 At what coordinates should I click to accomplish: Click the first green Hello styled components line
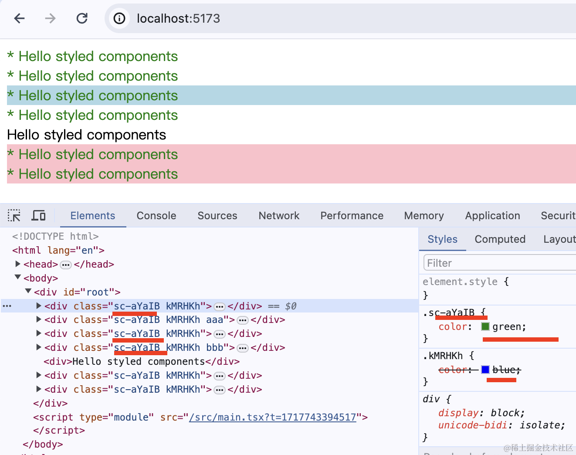tap(92, 56)
